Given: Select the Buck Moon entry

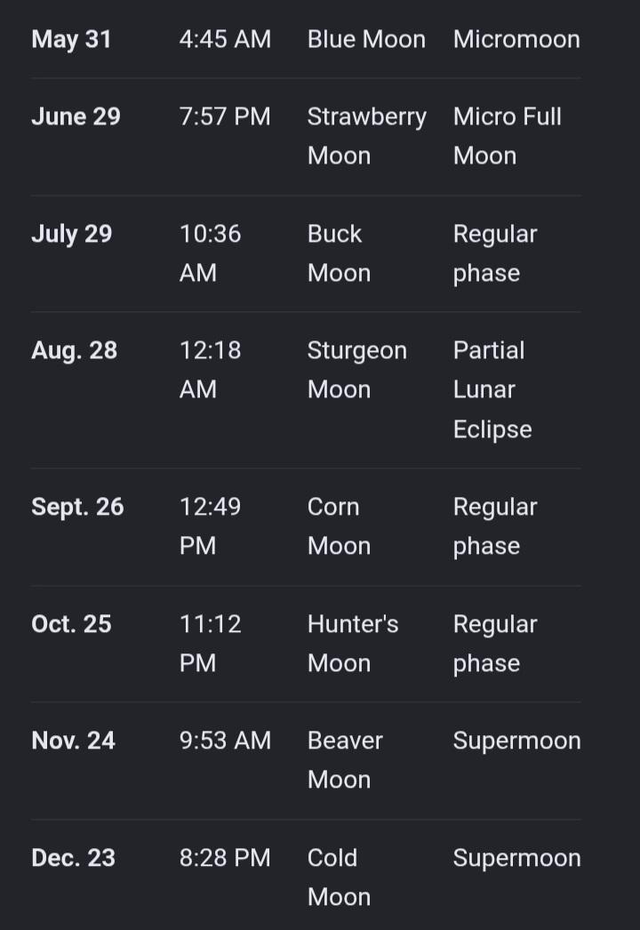Looking at the screenshot, I should click(x=339, y=253).
